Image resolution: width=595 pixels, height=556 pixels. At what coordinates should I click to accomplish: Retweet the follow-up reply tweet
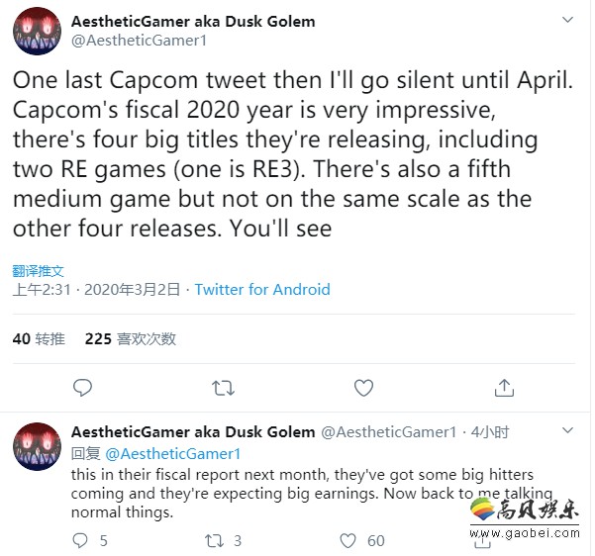pyautogui.click(x=214, y=541)
